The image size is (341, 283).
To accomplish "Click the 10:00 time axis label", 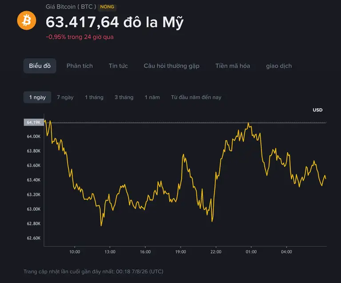I will point(75,252).
